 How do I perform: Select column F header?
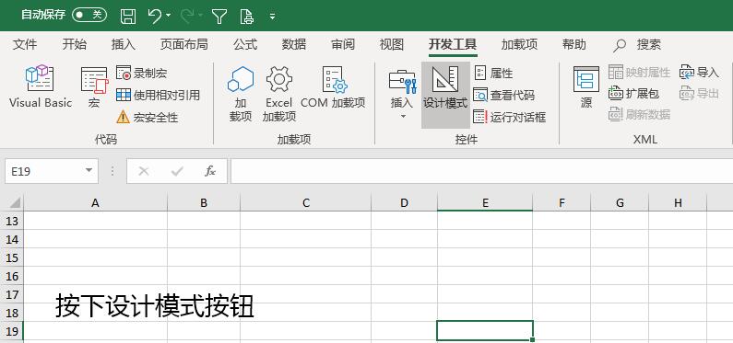click(562, 202)
